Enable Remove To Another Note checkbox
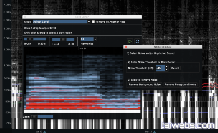Screen dimensions: 218x133 point(93,22)
